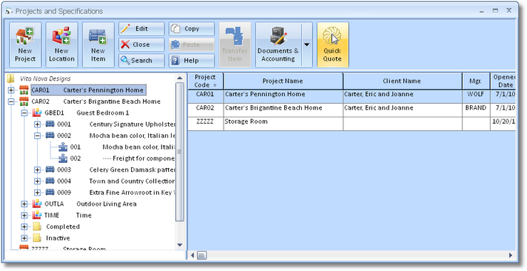Open the Documents & Accounting dropdown arrow
This screenshot has width=527, height=271.
point(307,45)
